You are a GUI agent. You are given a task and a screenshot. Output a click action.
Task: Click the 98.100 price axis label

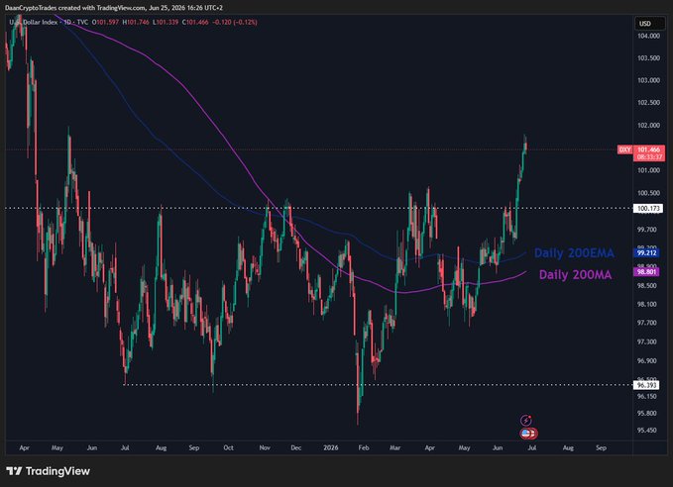click(647, 305)
